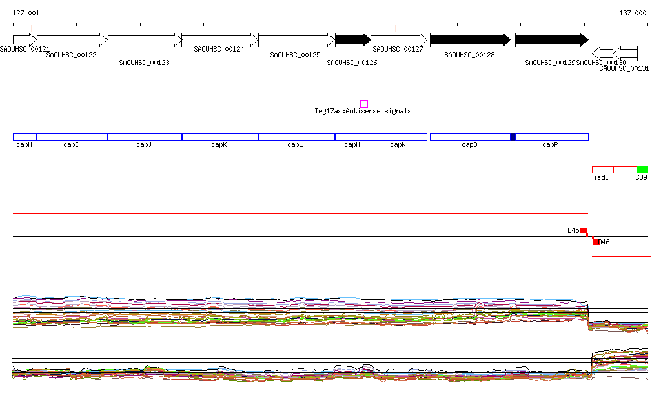The image size is (661, 394).
Task: Select the SAOUHSC_00128 black gene arrow
Action: [470, 40]
